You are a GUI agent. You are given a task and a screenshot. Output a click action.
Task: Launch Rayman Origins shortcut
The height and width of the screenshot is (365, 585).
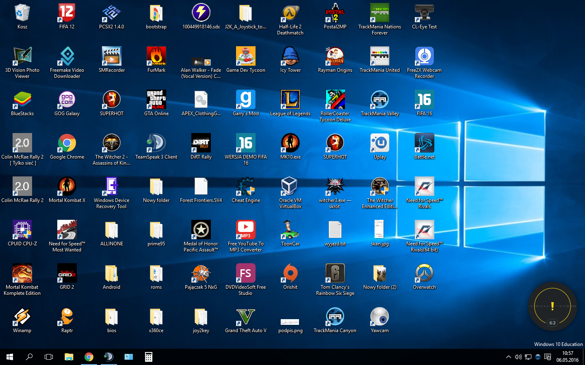pyautogui.click(x=335, y=56)
